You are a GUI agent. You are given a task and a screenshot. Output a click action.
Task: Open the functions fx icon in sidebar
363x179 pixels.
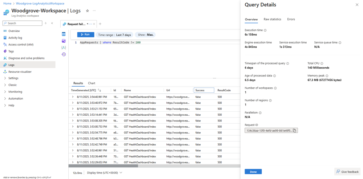click(64, 48)
